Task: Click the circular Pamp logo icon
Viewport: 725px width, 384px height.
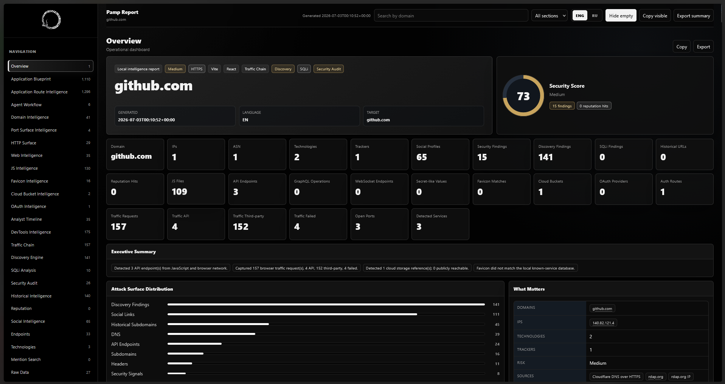Action: coord(51,20)
